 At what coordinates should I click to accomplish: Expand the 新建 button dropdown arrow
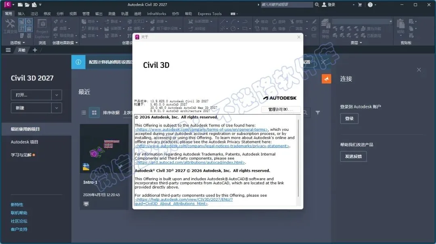pos(57,108)
